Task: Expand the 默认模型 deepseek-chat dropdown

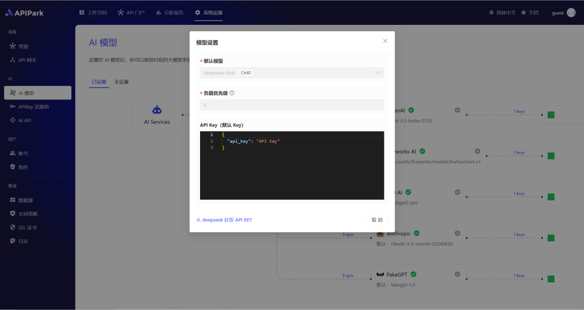Action: (292, 73)
